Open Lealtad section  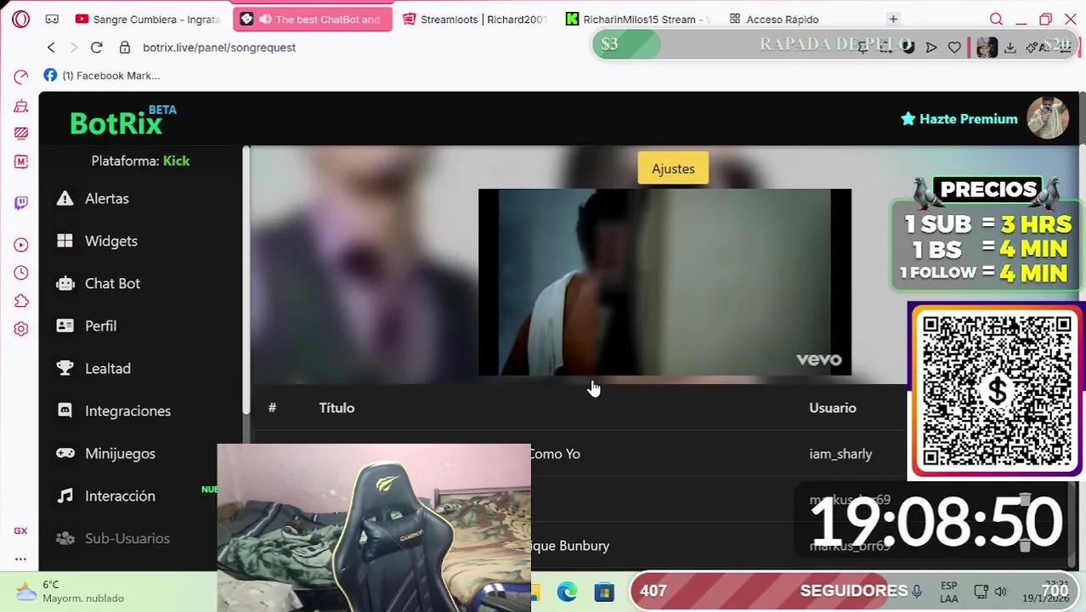coord(108,368)
